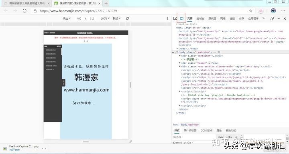
Task: Close the DevTools panel
Action: click(x=285, y=18)
